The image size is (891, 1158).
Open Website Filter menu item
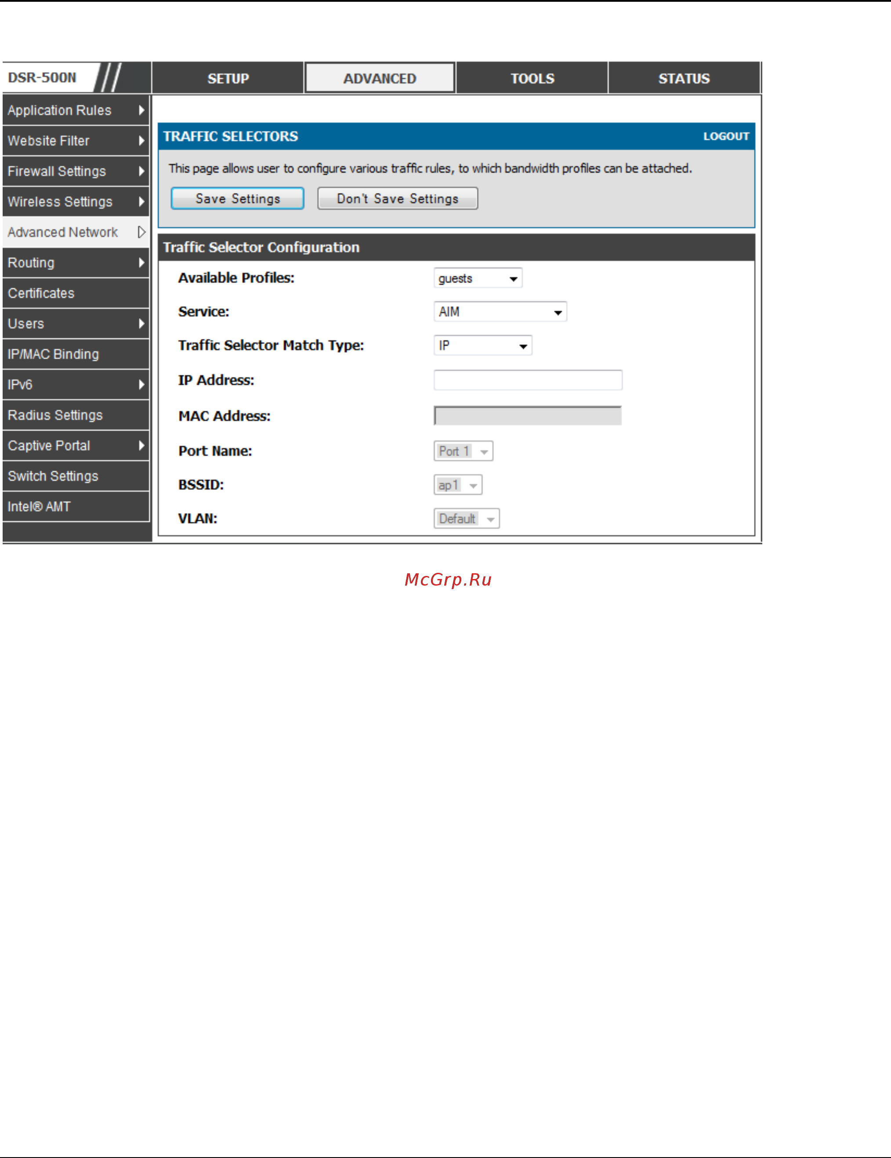click(x=76, y=141)
